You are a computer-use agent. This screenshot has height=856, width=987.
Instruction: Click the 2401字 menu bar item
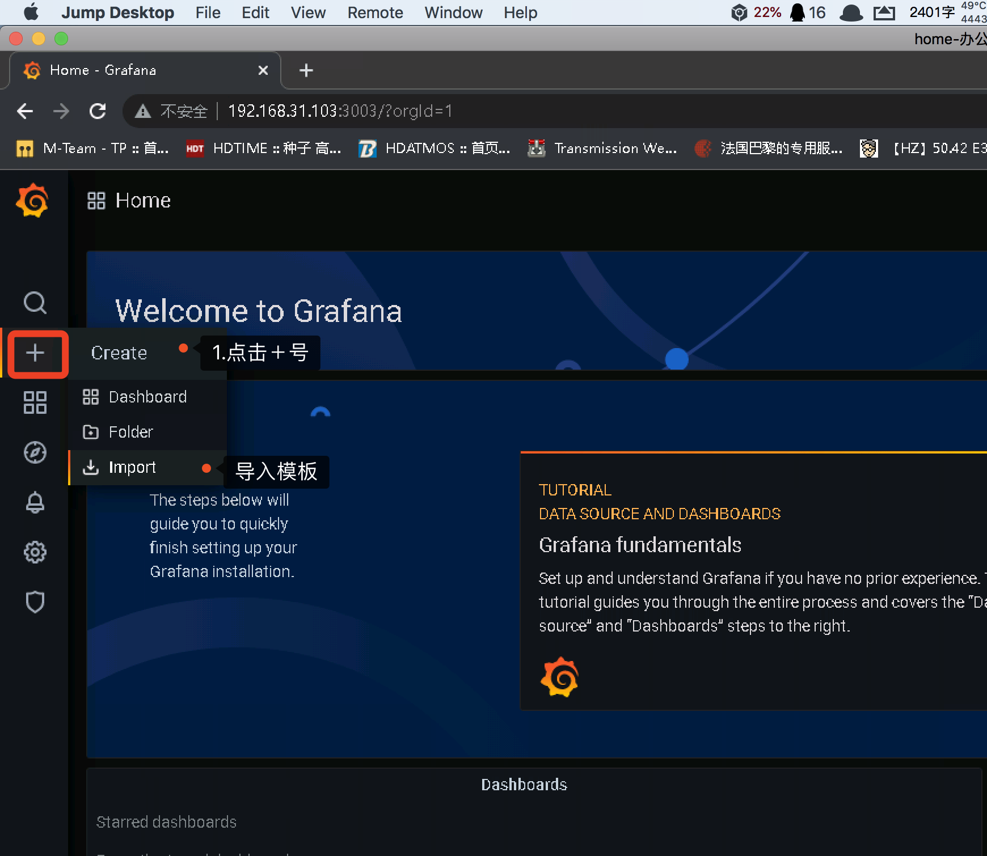pyautogui.click(x=932, y=12)
